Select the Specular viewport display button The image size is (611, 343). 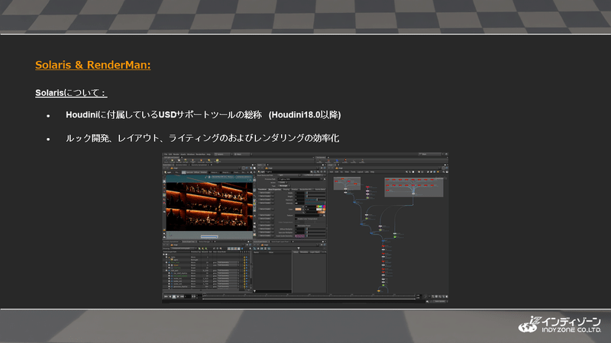[x=190, y=172]
